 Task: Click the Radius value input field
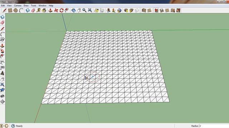click(x=214, y=126)
